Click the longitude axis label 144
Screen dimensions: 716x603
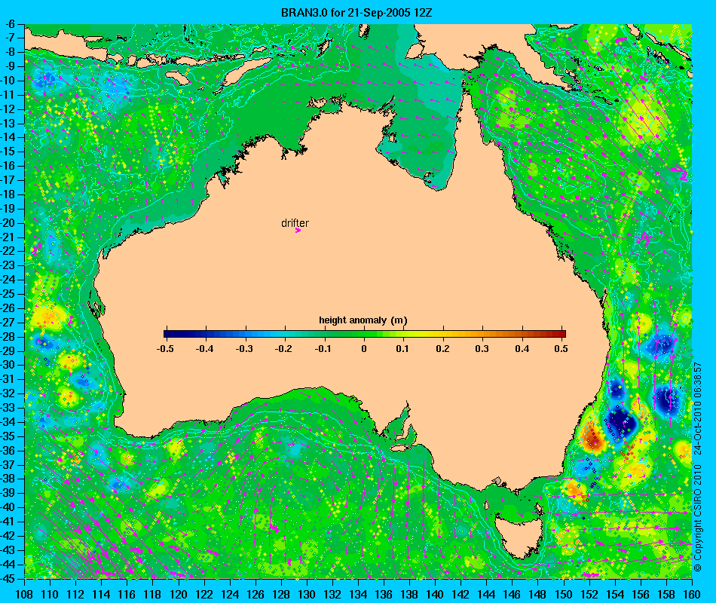pyautogui.click(x=487, y=594)
